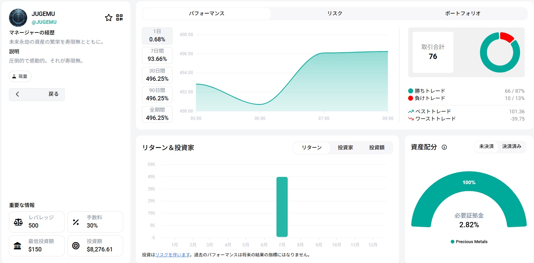Image resolution: width=534 pixels, height=263 pixels.
Task: Click the minimum investment bank icon
Action: (x=18, y=246)
